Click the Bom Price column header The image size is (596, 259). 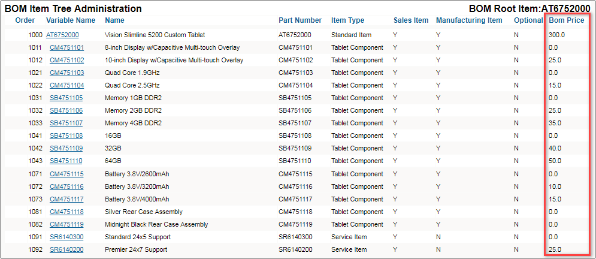pyautogui.click(x=567, y=20)
